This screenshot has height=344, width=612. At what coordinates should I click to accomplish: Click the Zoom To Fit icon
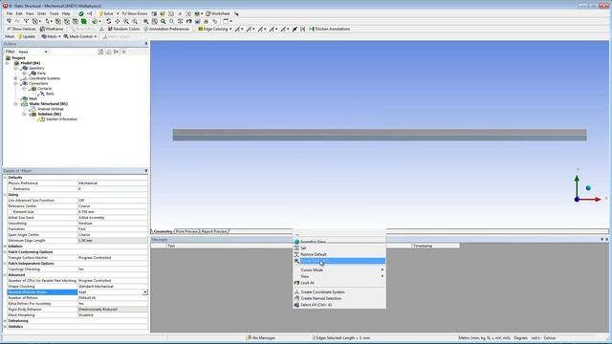click(145, 21)
